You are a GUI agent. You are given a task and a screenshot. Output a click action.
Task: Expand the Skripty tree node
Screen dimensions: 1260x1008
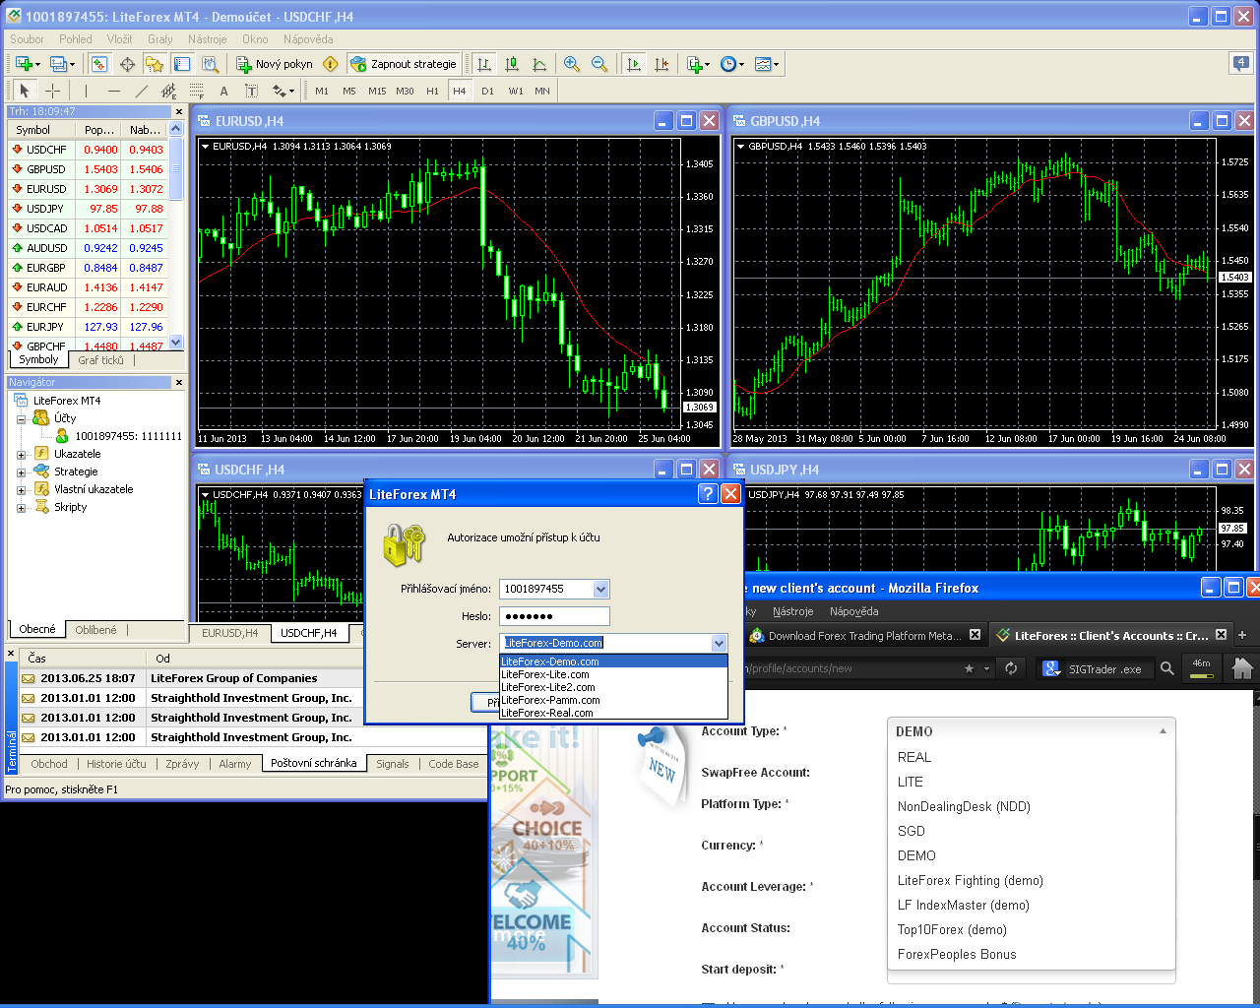(x=21, y=507)
